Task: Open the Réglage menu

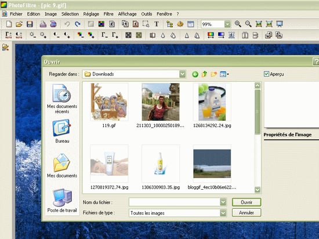Action: tap(91, 14)
